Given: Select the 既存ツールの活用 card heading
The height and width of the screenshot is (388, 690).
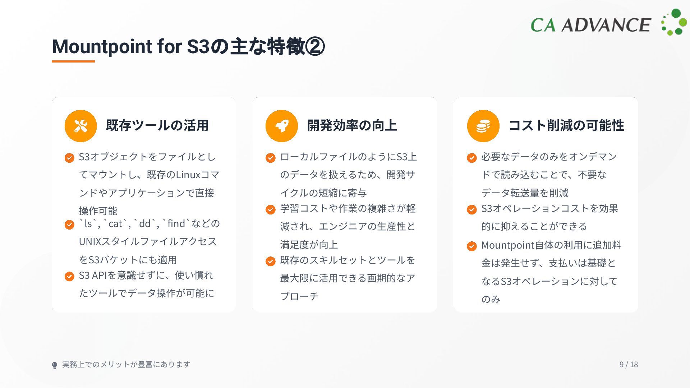Looking at the screenshot, I should [157, 126].
